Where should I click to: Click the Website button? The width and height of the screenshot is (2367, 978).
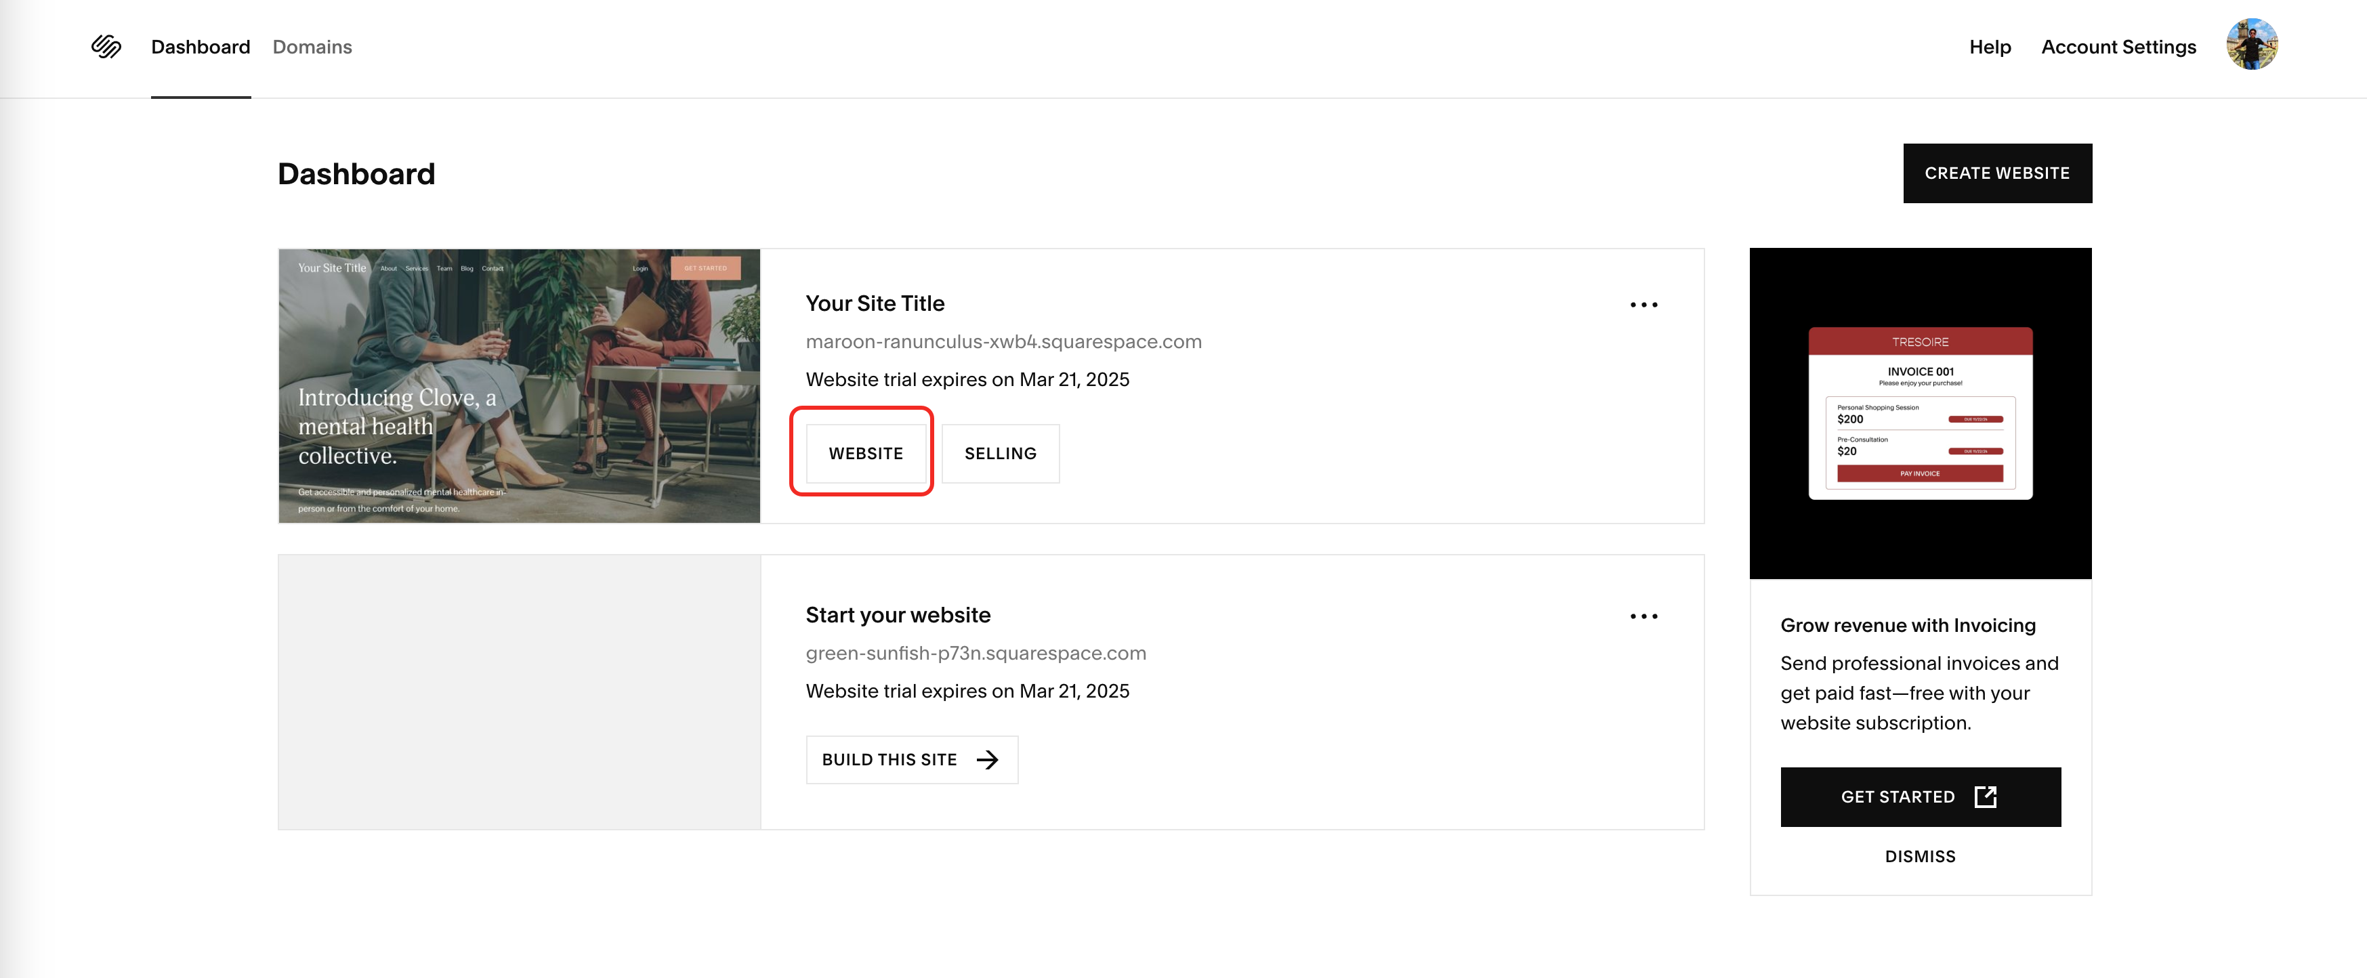pos(864,454)
